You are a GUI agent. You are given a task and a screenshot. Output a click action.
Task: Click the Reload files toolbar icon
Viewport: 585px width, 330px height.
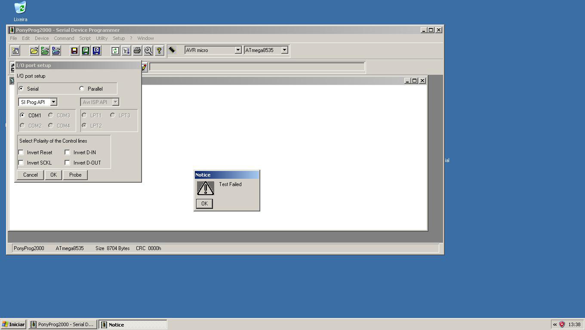[x=115, y=51]
